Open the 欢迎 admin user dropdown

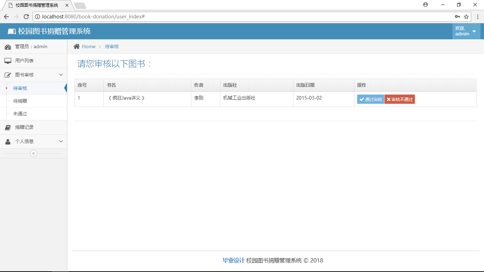466,31
